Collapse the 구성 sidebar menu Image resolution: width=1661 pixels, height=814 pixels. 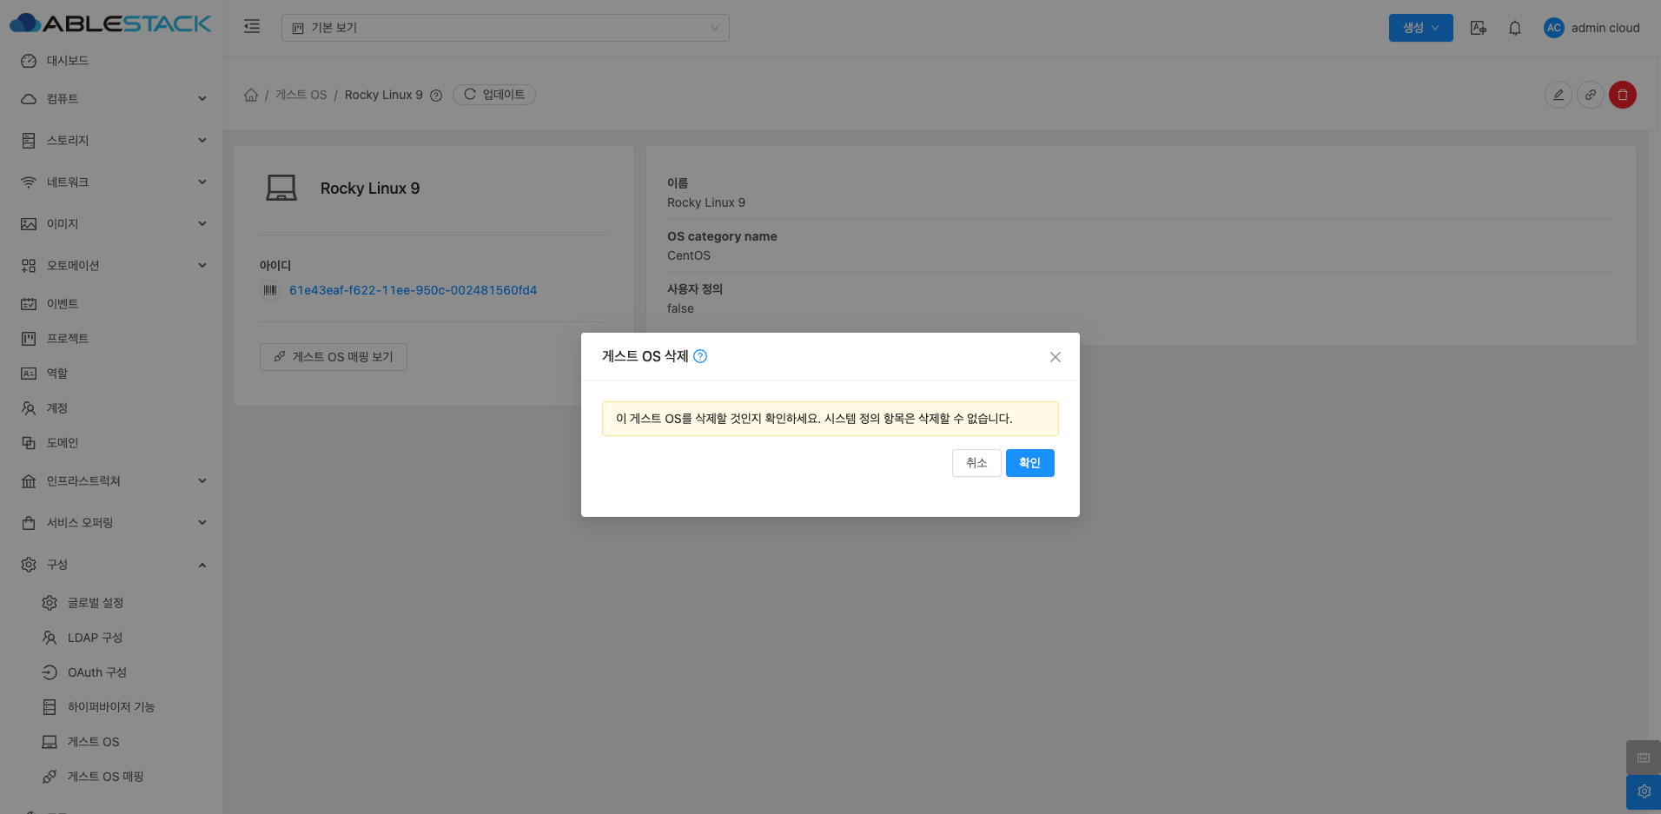[113, 565]
